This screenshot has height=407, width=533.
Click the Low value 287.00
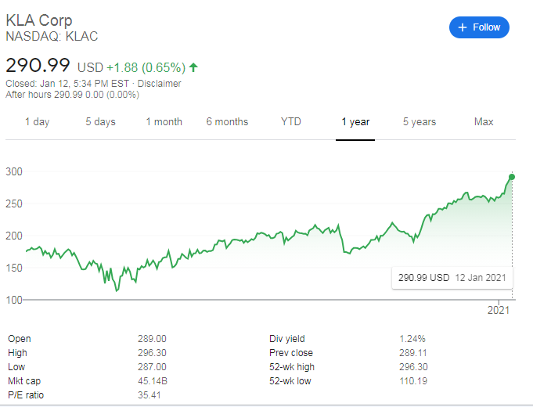[x=152, y=367]
